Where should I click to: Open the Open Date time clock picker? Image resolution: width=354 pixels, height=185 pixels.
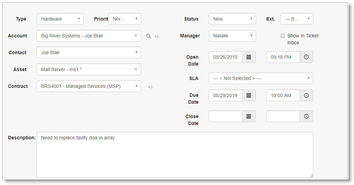tap(306, 57)
